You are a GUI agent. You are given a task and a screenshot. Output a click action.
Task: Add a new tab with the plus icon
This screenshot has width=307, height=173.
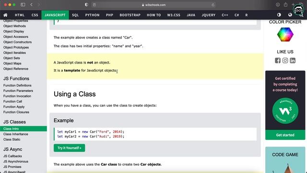(x=293, y=4)
